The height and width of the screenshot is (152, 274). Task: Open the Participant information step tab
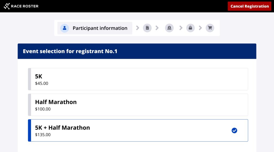[95, 28]
